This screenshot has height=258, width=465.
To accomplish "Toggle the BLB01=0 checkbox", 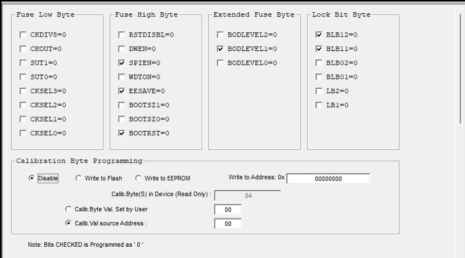I will (x=319, y=77).
